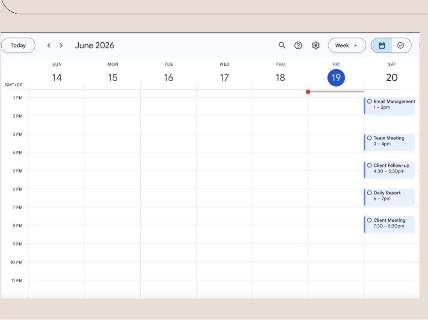Click the Today button
428x320 pixels.
(x=18, y=45)
